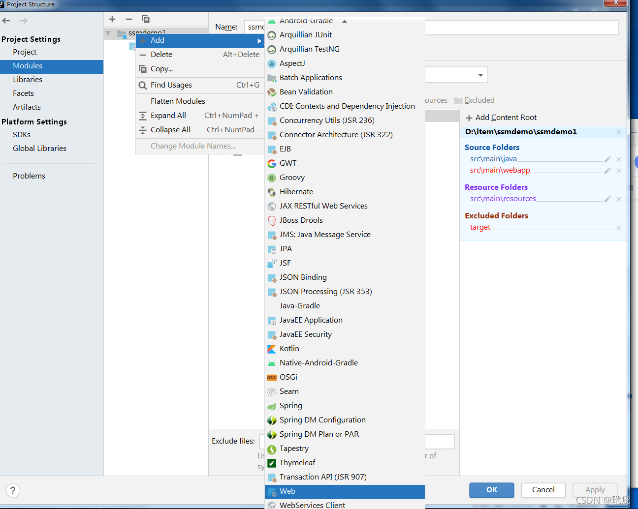
Task: Click the copy module toolbar icon
Action: (x=146, y=19)
